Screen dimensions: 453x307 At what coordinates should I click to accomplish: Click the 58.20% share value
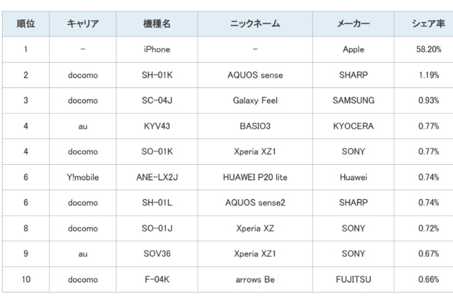428,50
